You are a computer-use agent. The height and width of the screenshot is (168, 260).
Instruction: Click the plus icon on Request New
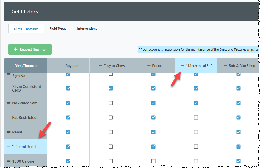(x=16, y=49)
